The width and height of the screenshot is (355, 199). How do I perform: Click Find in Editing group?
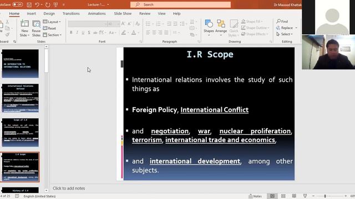(x=282, y=21)
